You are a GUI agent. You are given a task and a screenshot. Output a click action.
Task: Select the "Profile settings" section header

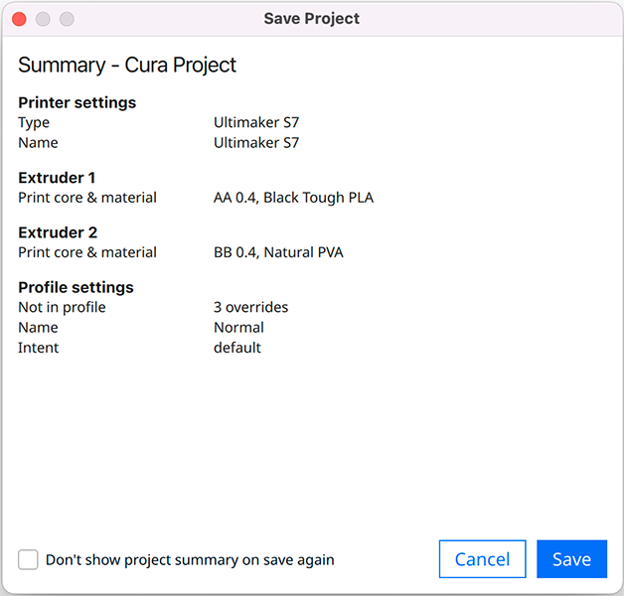click(76, 287)
